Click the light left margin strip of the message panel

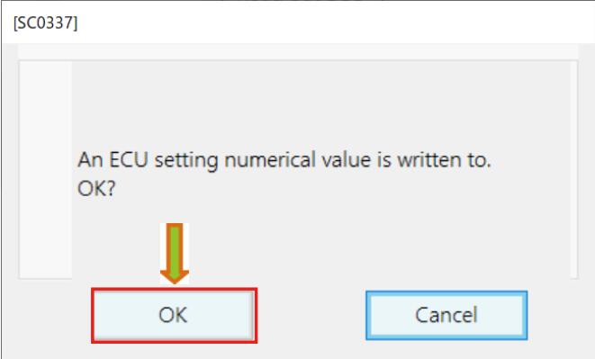pyautogui.click(x=46, y=170)
